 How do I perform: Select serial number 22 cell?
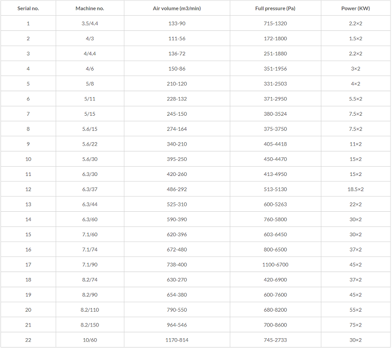(28, 340)
